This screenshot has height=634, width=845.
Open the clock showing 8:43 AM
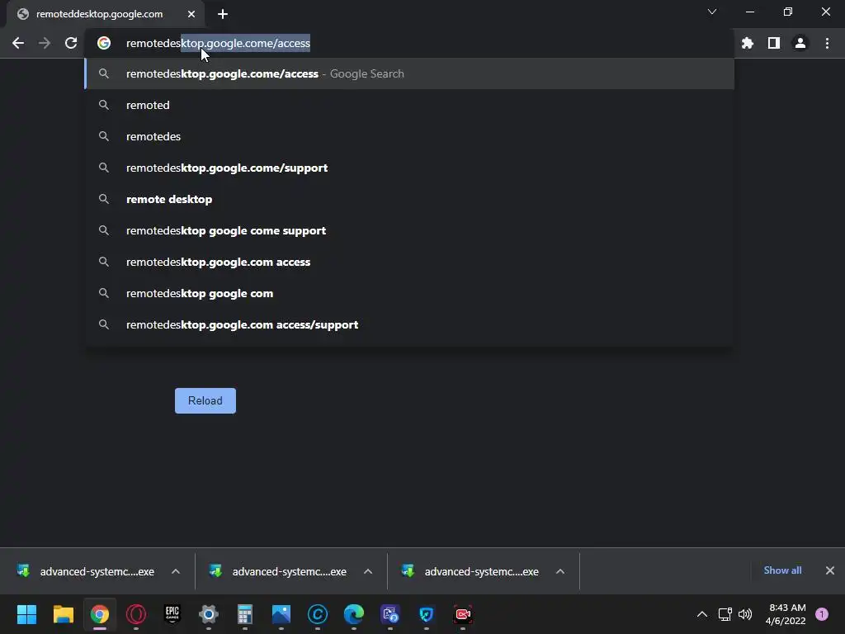click(786, 614)
